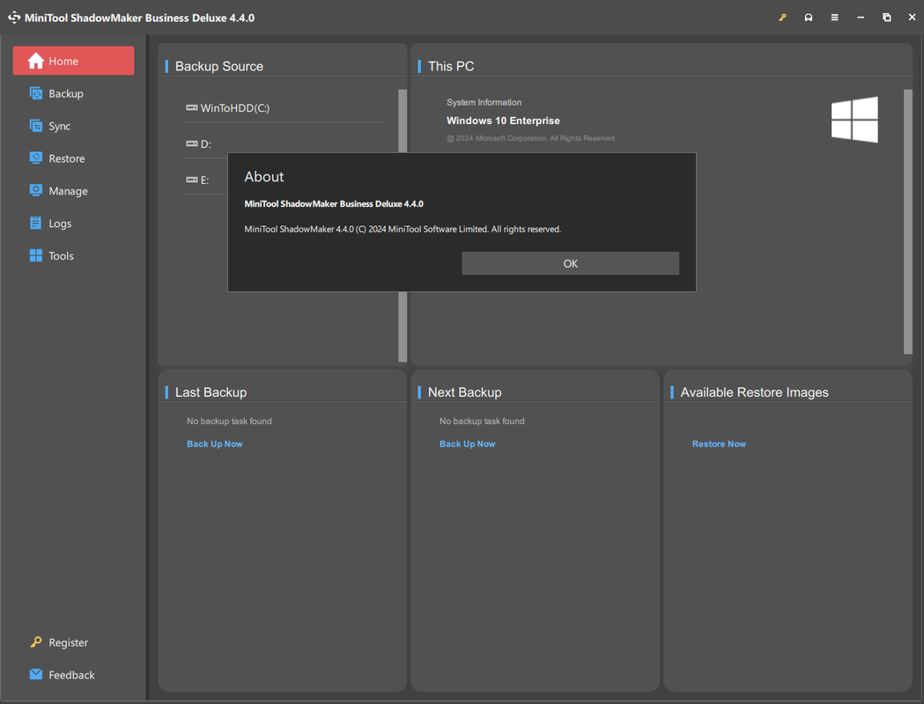Viewport: 924px width, 704px height.
Task: Click the Restore Now link
Action: point(719,444)
